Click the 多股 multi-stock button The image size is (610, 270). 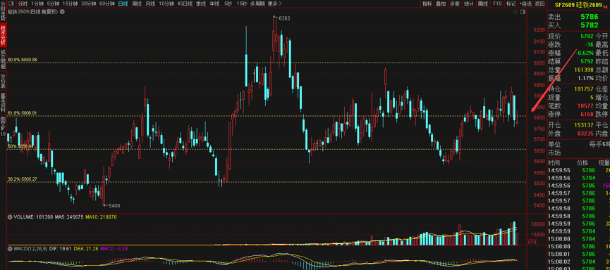455,4
